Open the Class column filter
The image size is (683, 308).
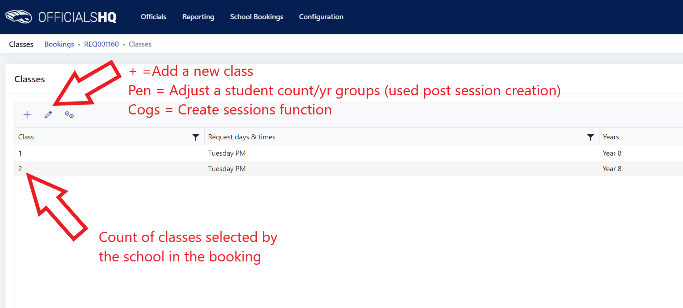pos(196,137)
